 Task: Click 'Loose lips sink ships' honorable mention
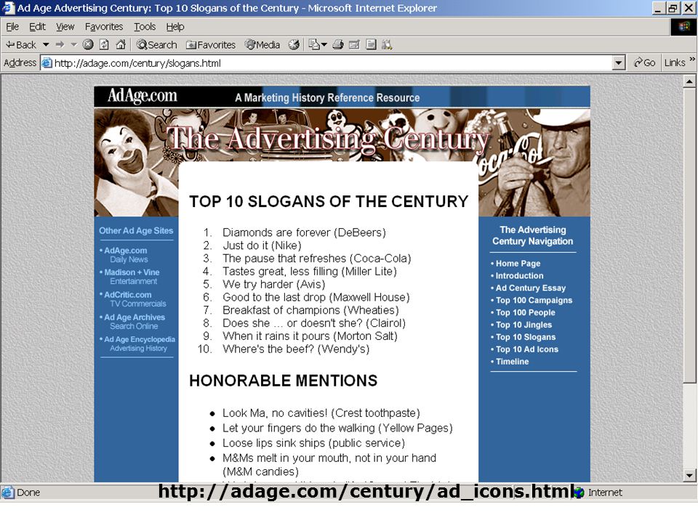tap(313, 443)
